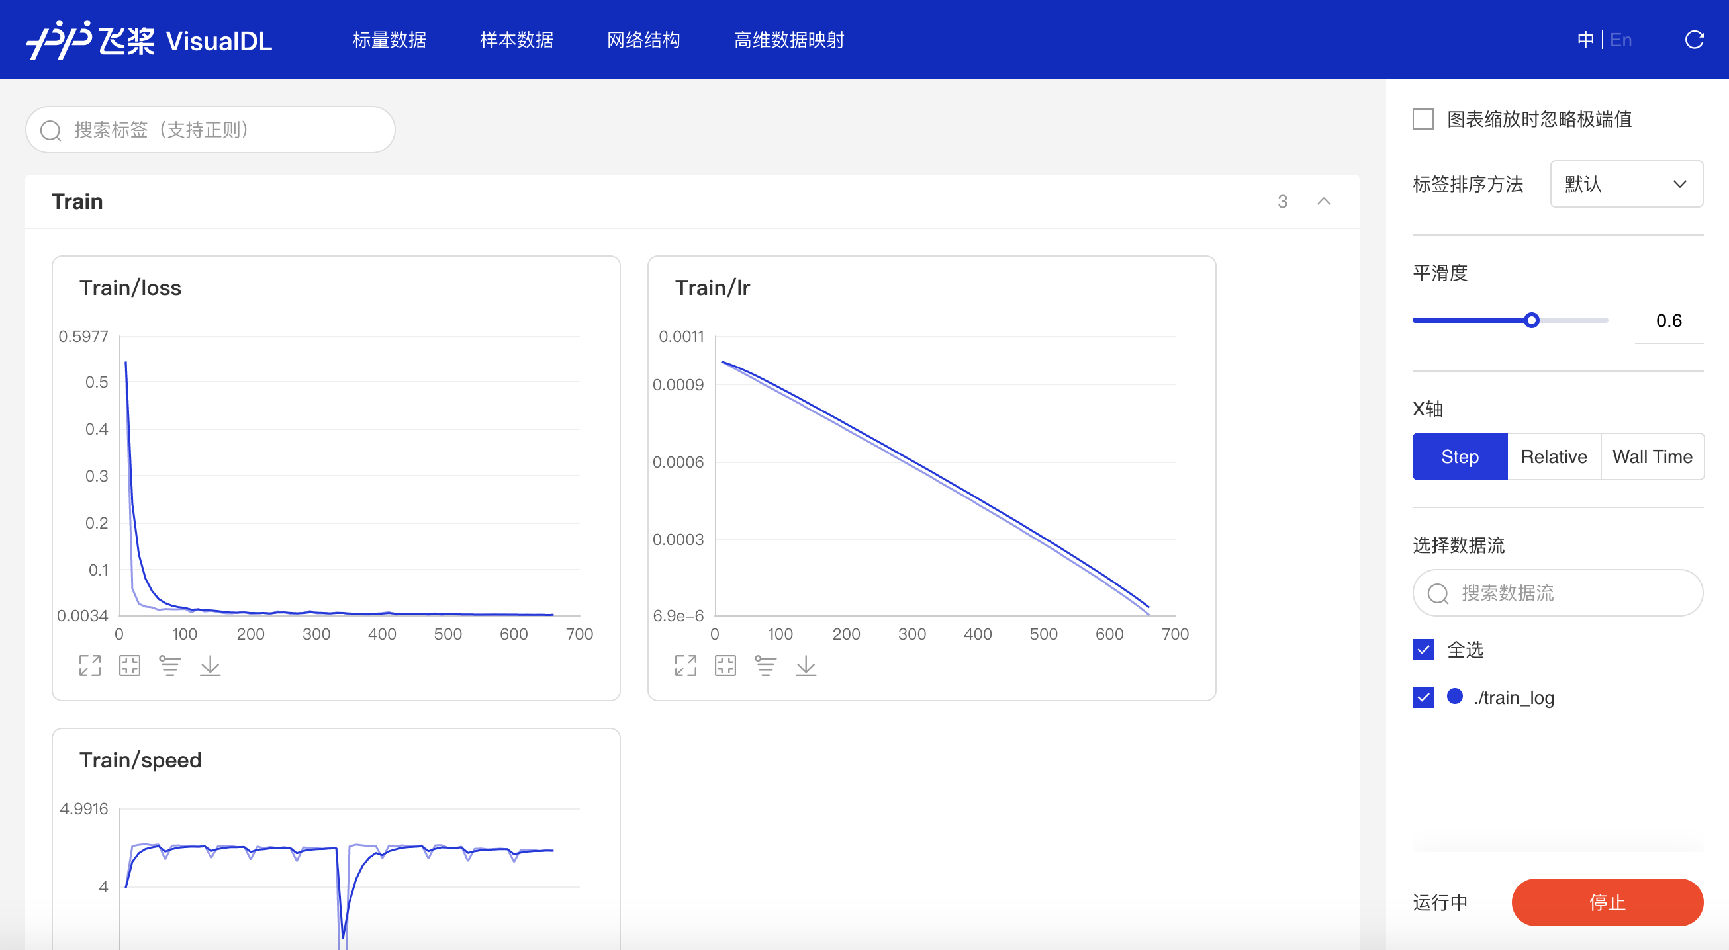Toggle axis mode on Train/lr chart
This screenshot has height=950, width=1729.
766,666
